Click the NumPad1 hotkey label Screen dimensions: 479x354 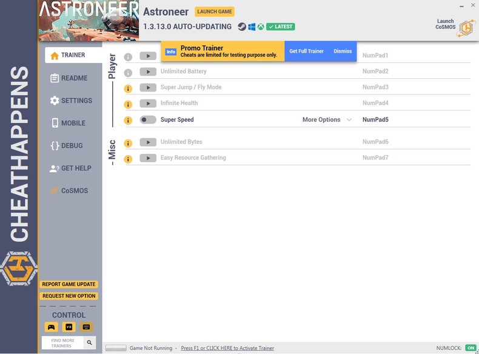point(375,56)
